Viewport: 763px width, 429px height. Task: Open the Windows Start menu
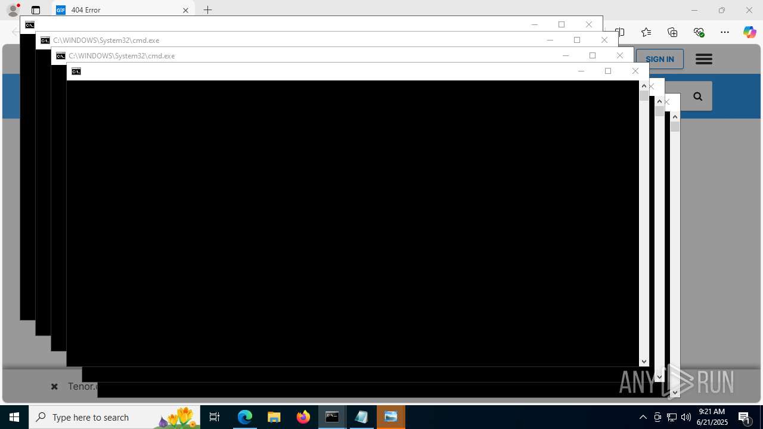[x=14, y=417]
